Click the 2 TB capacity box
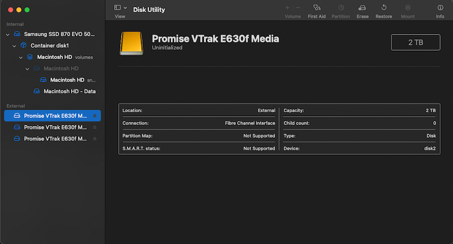The image size is (453, 244). tap(416, 43)
